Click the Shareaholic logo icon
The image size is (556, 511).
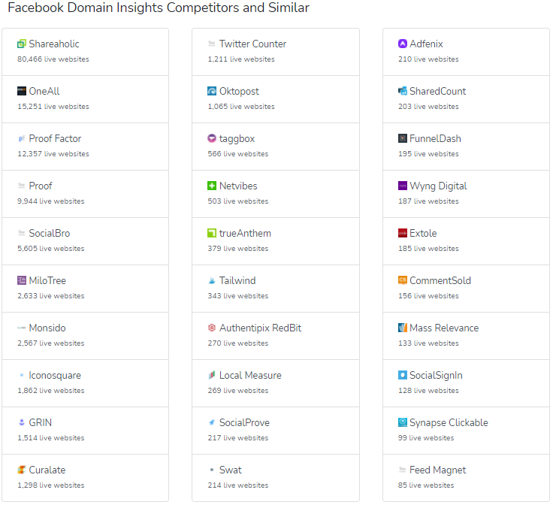coord(22,44)
